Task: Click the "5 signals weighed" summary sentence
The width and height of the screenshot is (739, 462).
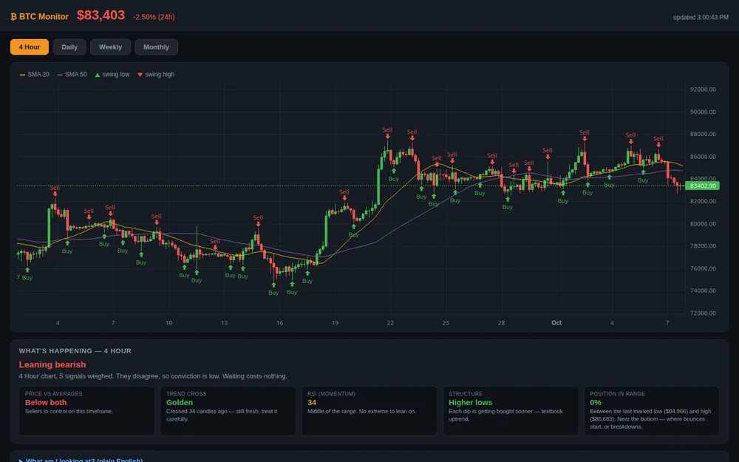Action: click(x=153, y=376)
